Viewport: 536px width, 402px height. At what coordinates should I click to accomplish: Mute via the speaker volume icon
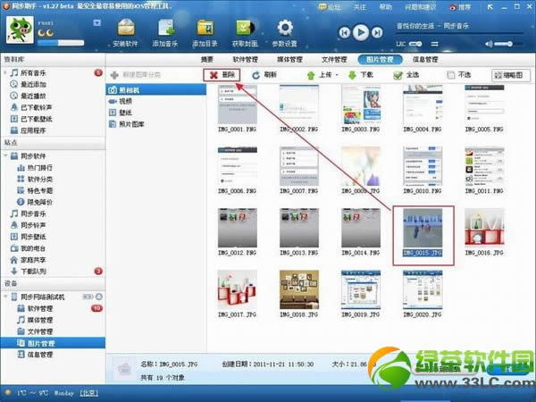pos(490,44)
